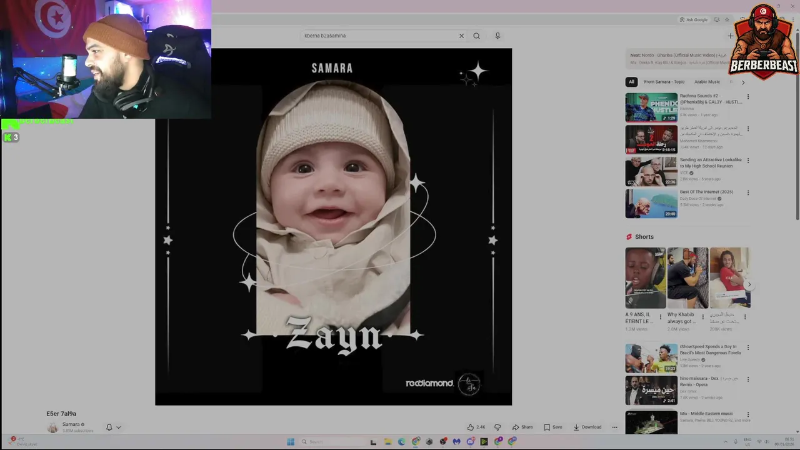The width and height of the screenshot is (800, 450).
Task: Open options for hino maissara video
Action: [x=747, y=379]
